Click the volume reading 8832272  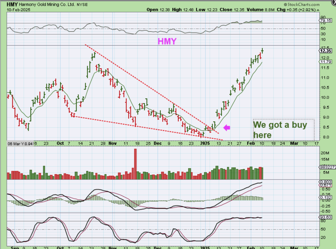tap(328, 167)
